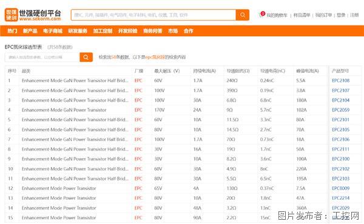
Task: Click row 13 Enhancement Mode Power Transistor
Action: tap(59, 198)
